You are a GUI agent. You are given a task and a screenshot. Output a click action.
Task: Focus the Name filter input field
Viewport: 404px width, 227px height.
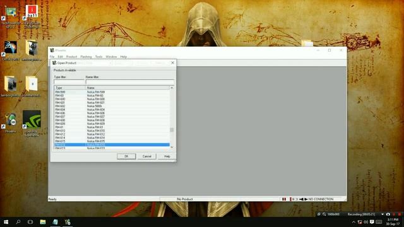click(130, 82)
